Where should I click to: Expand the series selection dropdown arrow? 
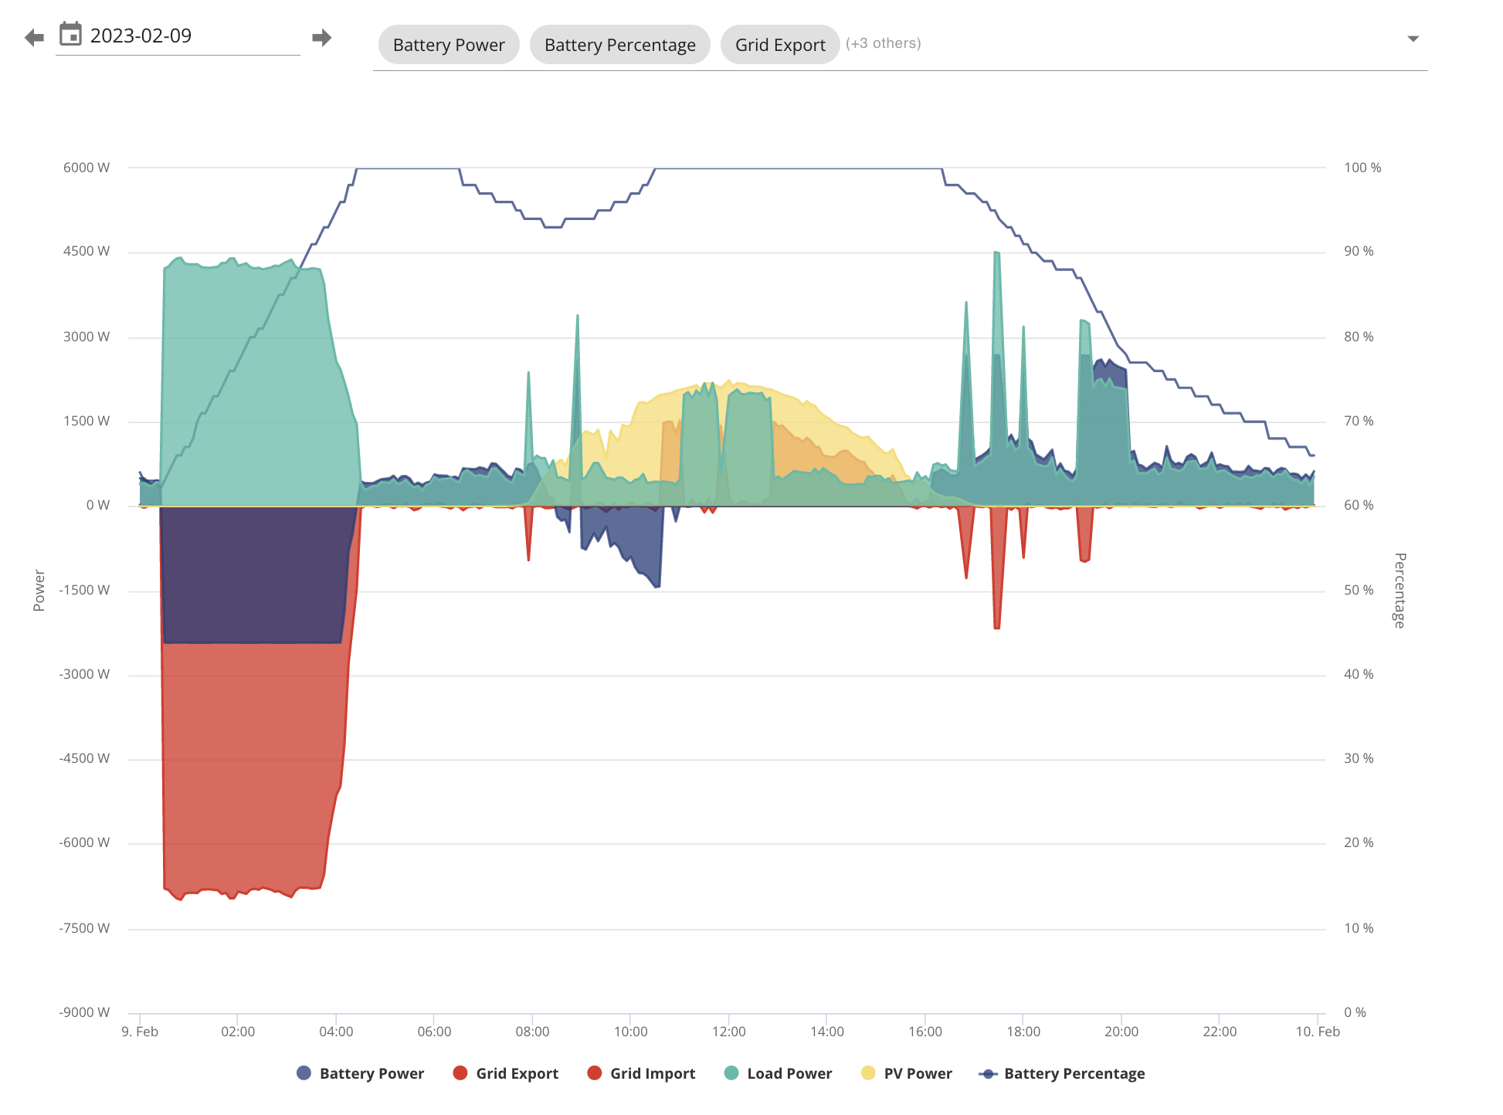click(x=1413, y=39)
